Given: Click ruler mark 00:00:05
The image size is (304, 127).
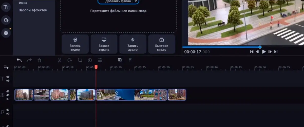Looking at the screenshot, I should pos(44,67).
